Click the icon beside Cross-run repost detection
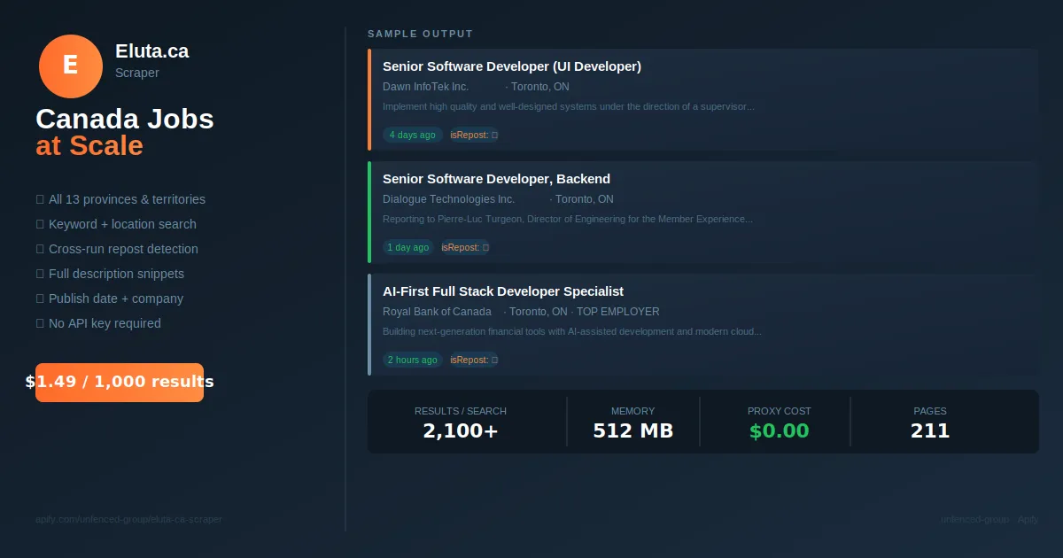This screenshot has height=558, width=1063. point(40,249)
